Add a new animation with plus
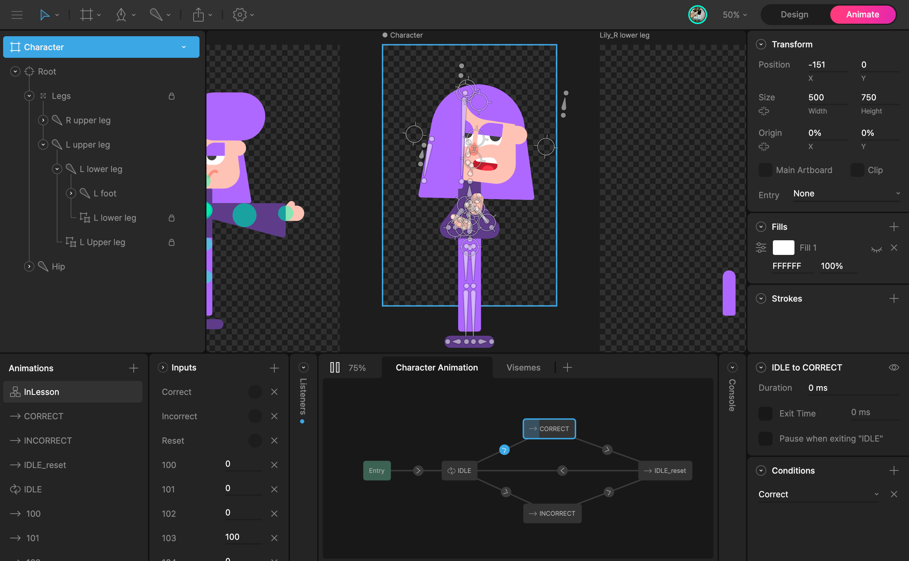 (x=134, y=368)
